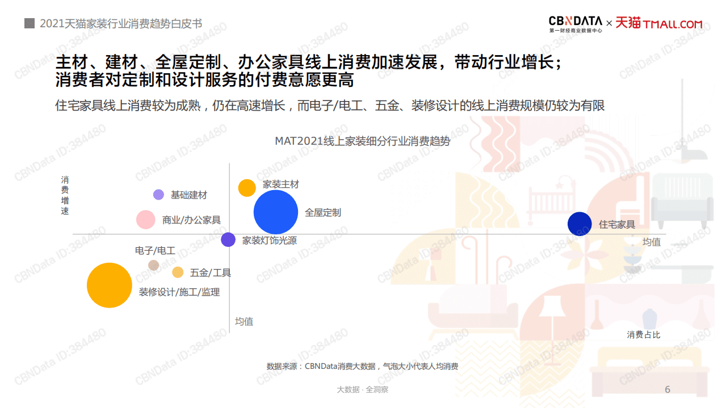
Task: Select the dark blue 住宅家具 bubble
Action: (580, 224)
